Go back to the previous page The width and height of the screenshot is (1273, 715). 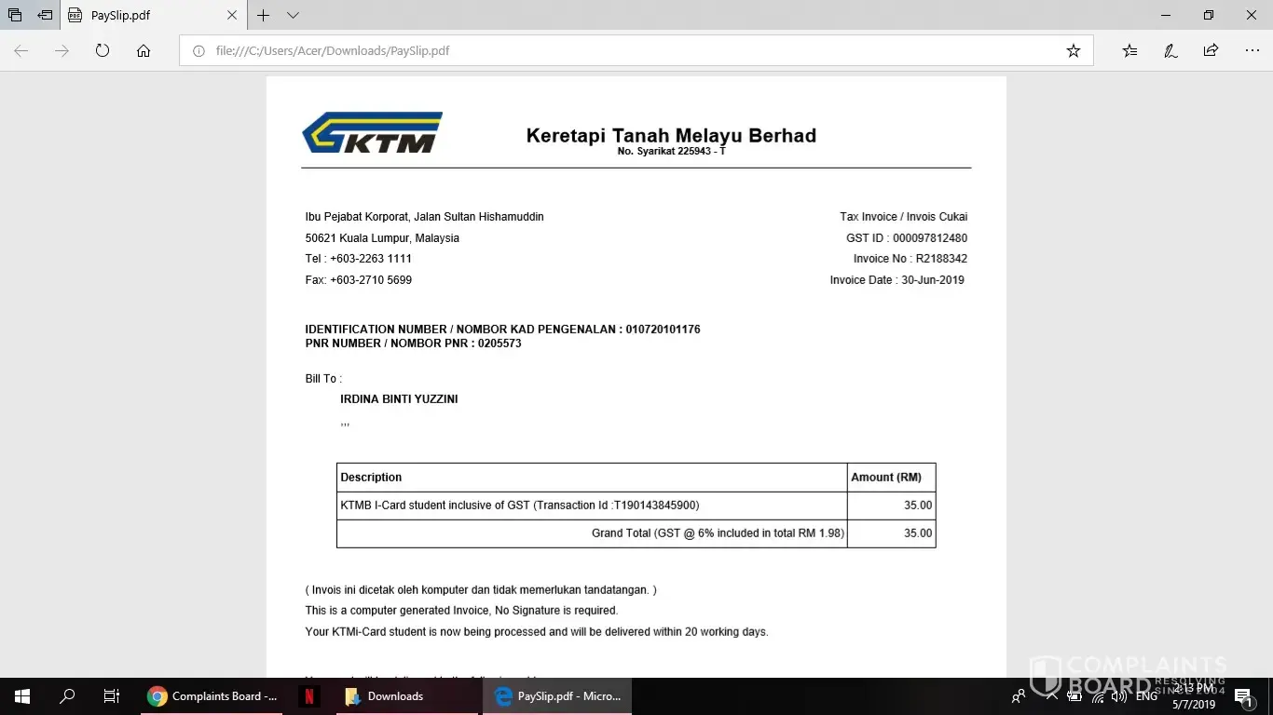(21, 50)
